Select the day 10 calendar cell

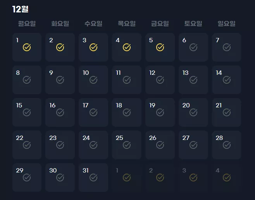click(x=93, y=80)
